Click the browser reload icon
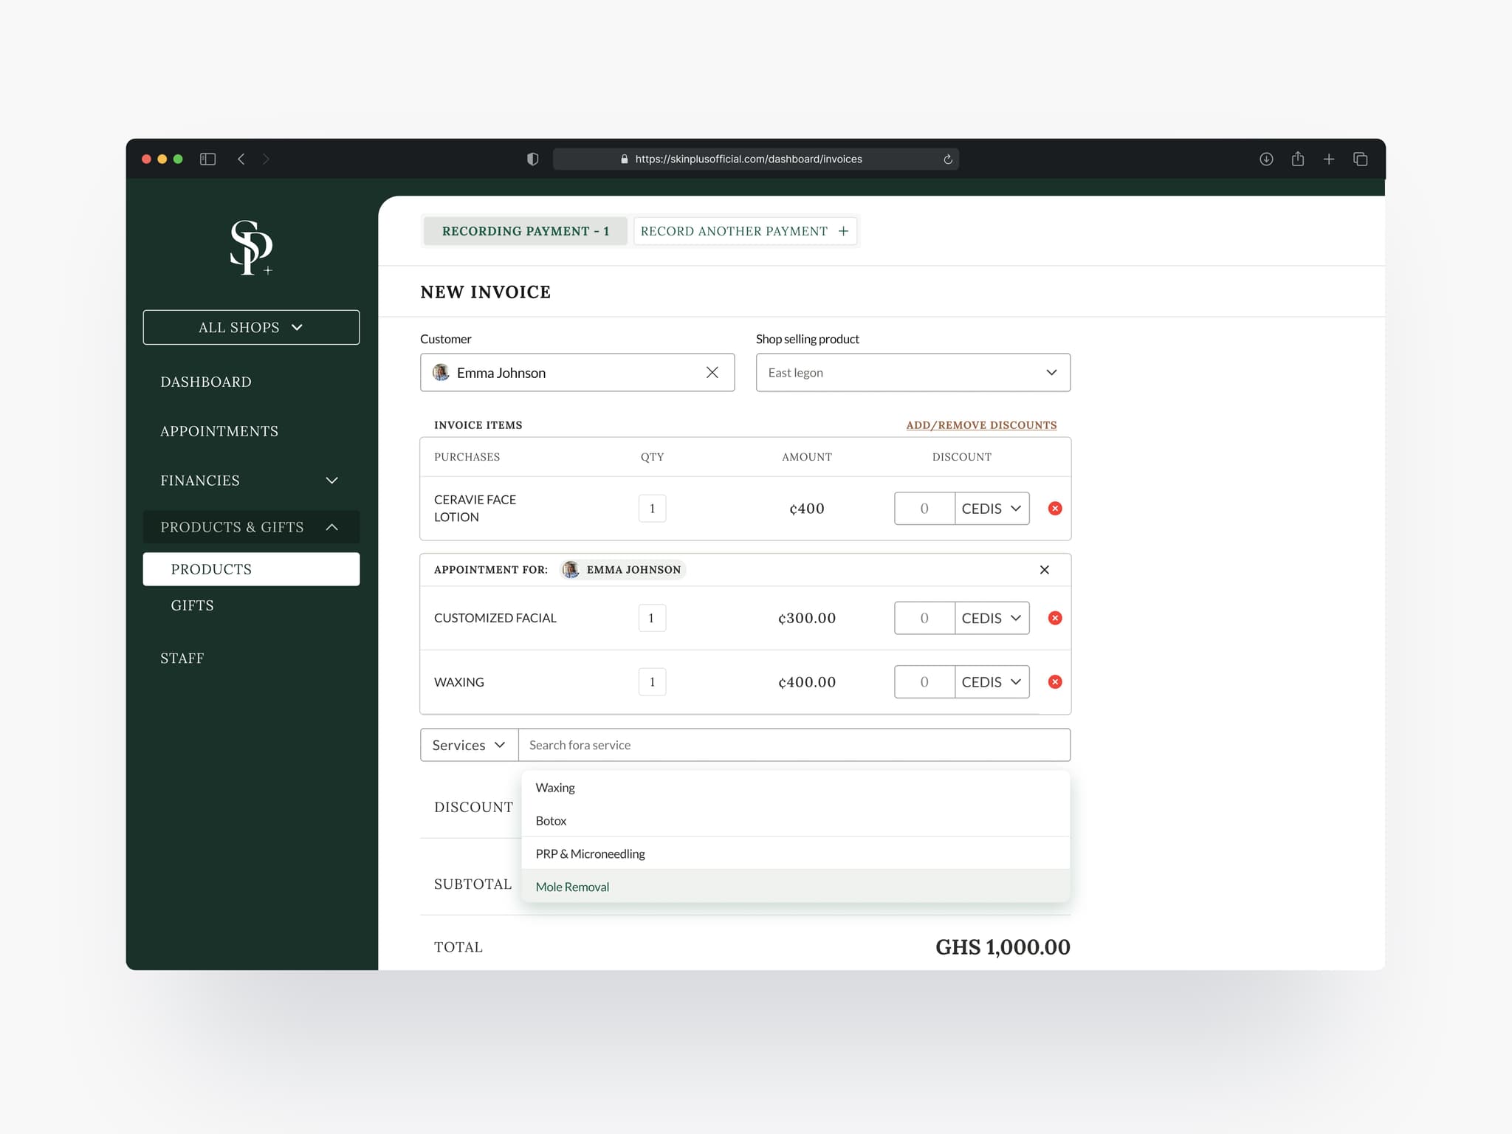 [948, 159]
